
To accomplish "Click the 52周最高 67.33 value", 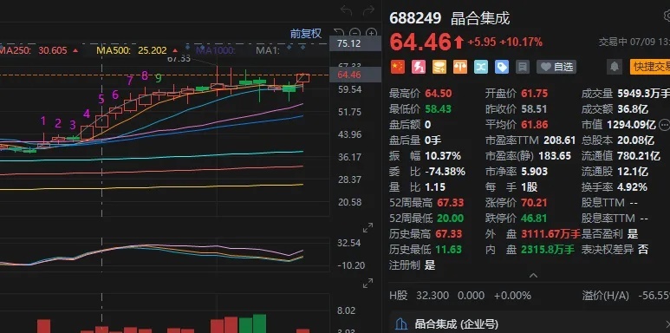I will click(x=450, y=203).
